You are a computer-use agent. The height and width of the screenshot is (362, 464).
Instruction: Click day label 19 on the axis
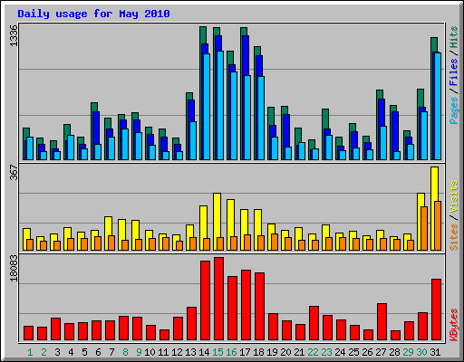[272, 352]
